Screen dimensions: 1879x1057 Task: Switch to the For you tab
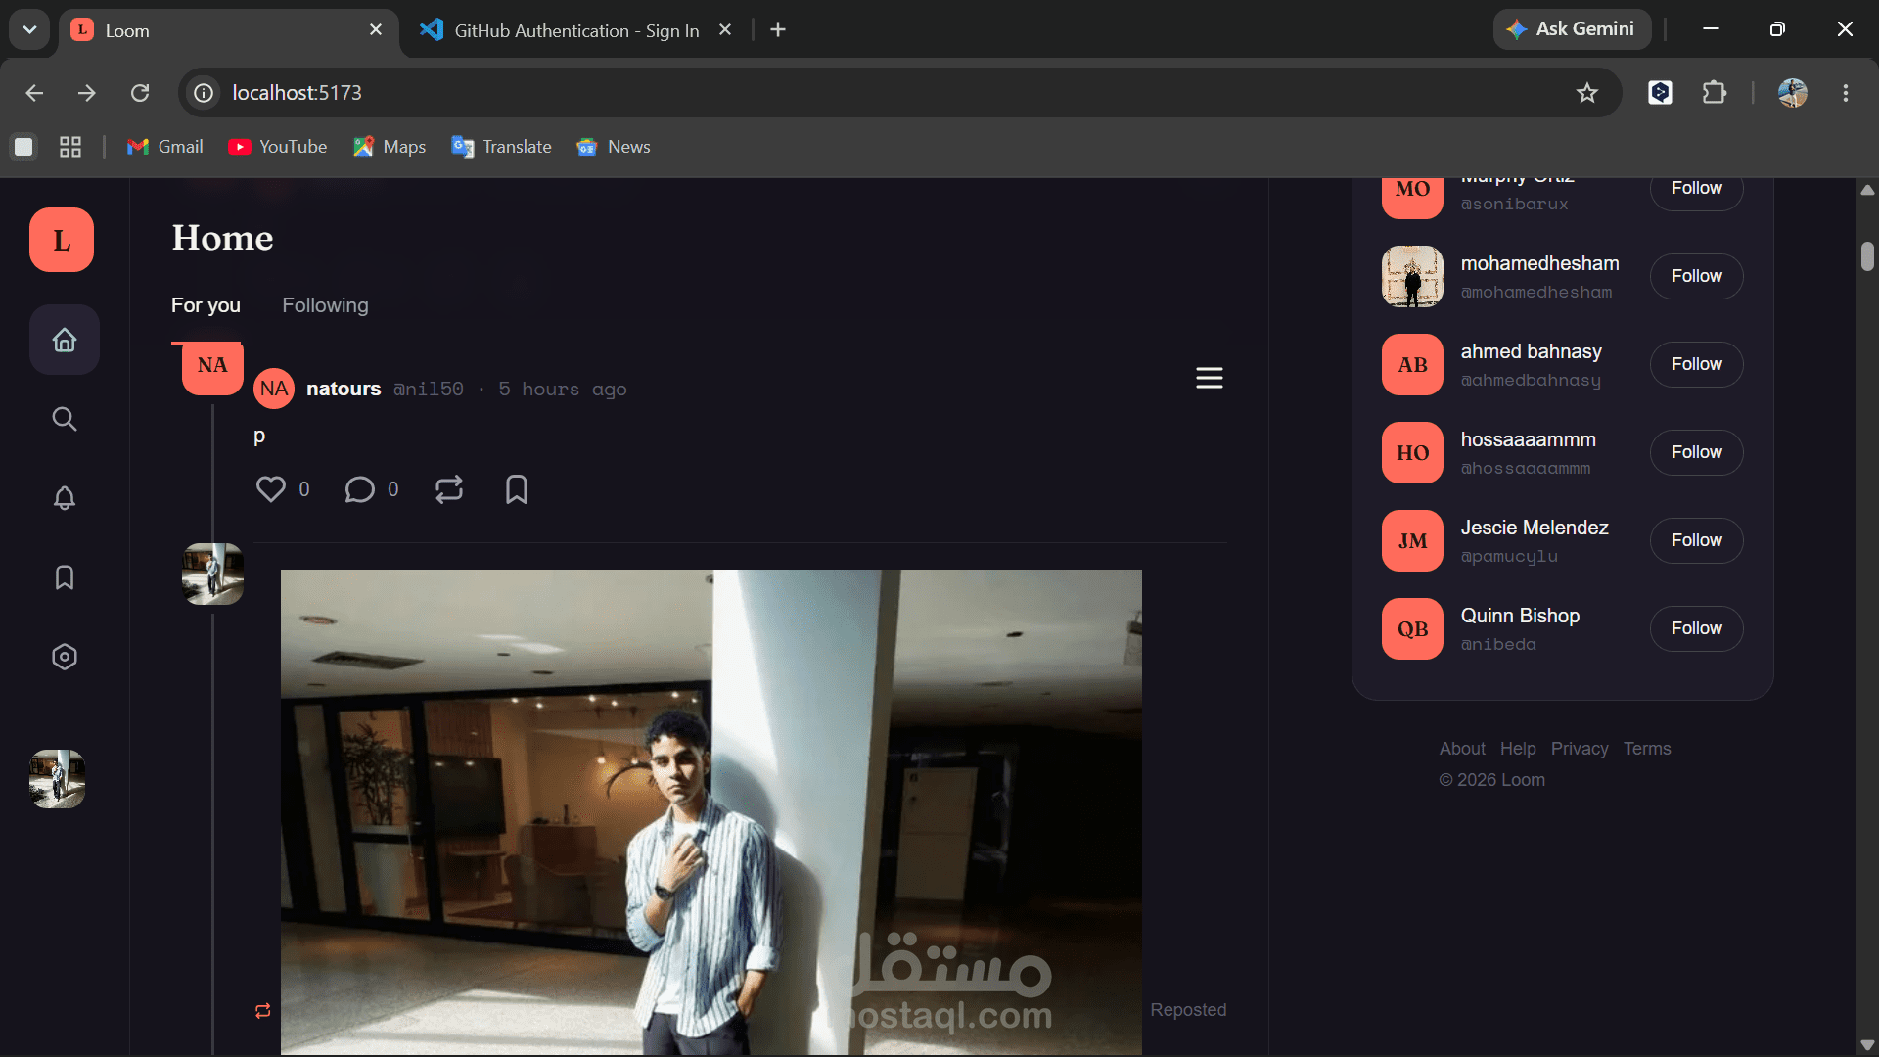[206, 305]
